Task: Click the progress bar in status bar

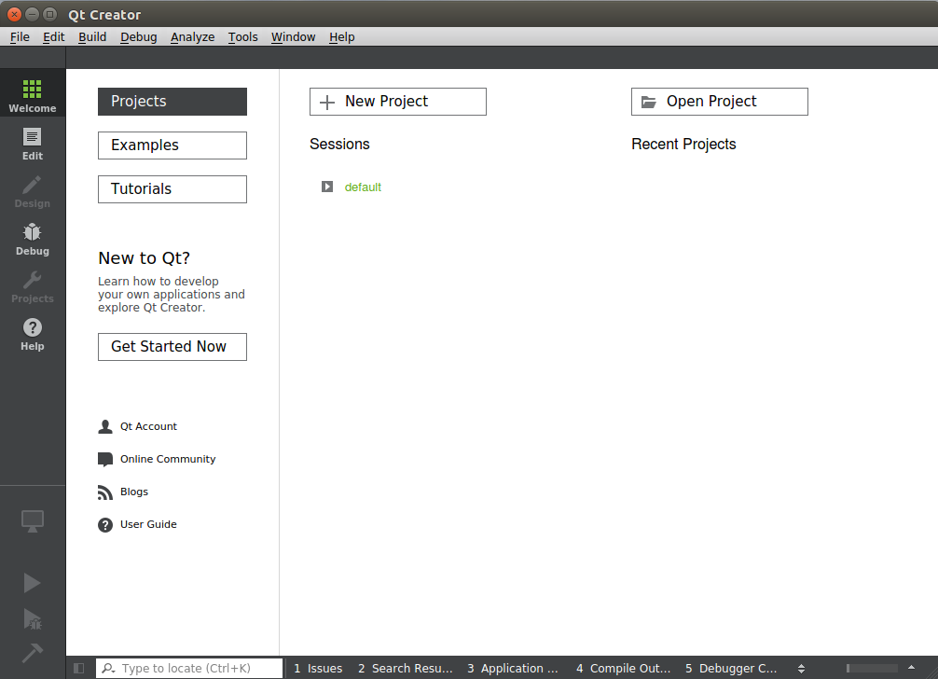Action: 872,668
